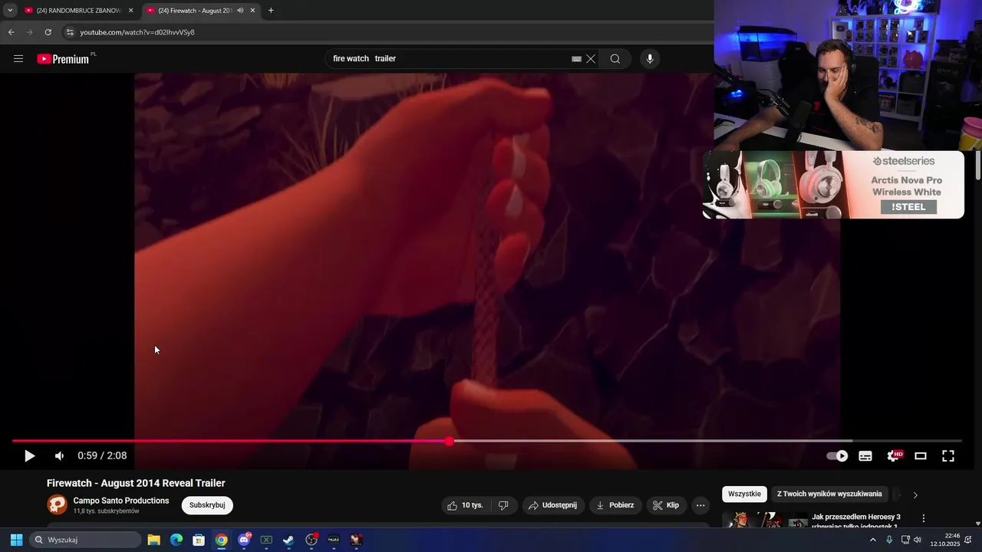Open Steam from taskbar
The image size is (982, 552).
(288, 540)
